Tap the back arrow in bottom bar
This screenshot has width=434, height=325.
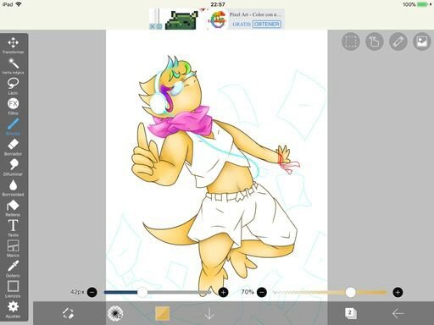click(398, 313)
